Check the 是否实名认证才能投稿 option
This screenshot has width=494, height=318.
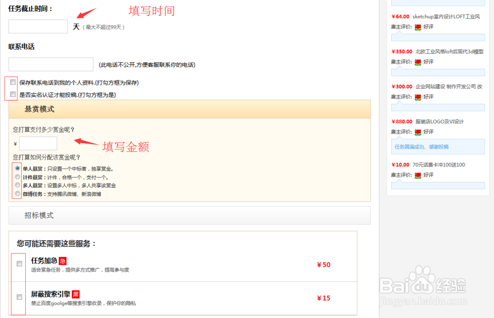pos(11,94)
